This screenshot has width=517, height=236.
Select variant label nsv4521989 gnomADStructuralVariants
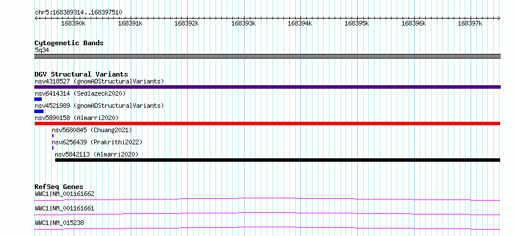pos(99,106)
